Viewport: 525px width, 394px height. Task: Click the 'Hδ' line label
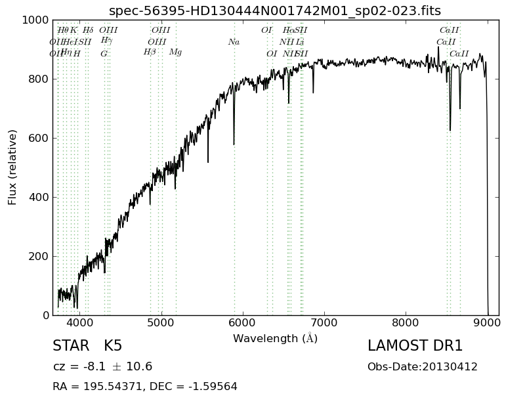[88, 30]
